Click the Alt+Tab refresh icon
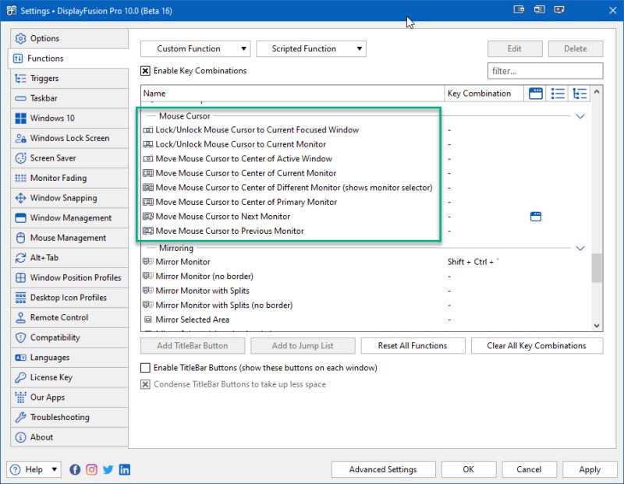This screenshot has height=484, width=624. pos(21,258)
